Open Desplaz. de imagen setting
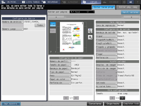The width and height of the screenshot is (141, 106). 106,65
